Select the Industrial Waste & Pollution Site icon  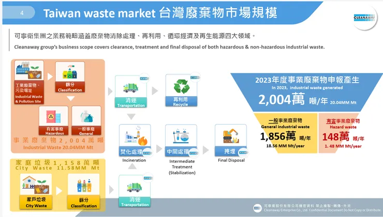click(29, 70)
